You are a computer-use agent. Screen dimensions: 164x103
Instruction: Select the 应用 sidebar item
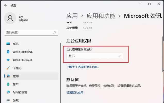coord(31,76)
